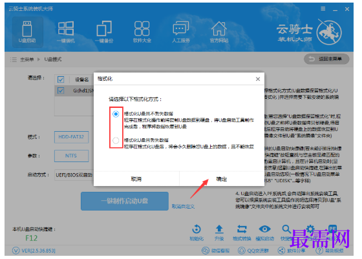Toggle the G:(hd1) device checkbox
Viewport: 362px width, 259px height.
tap(61, 90)
